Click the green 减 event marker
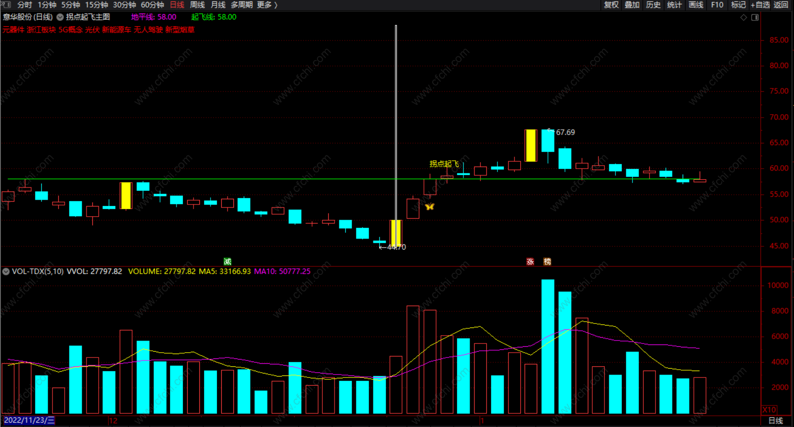The width and height of the screenshot is (794, 427). 227,261
